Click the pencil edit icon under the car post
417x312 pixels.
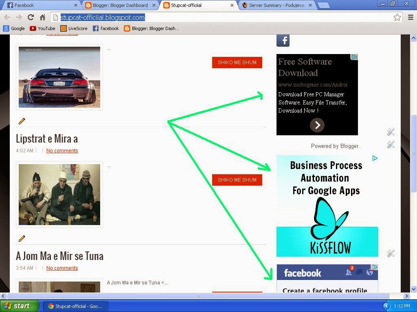pyautogui.click(x=22, y=121)
